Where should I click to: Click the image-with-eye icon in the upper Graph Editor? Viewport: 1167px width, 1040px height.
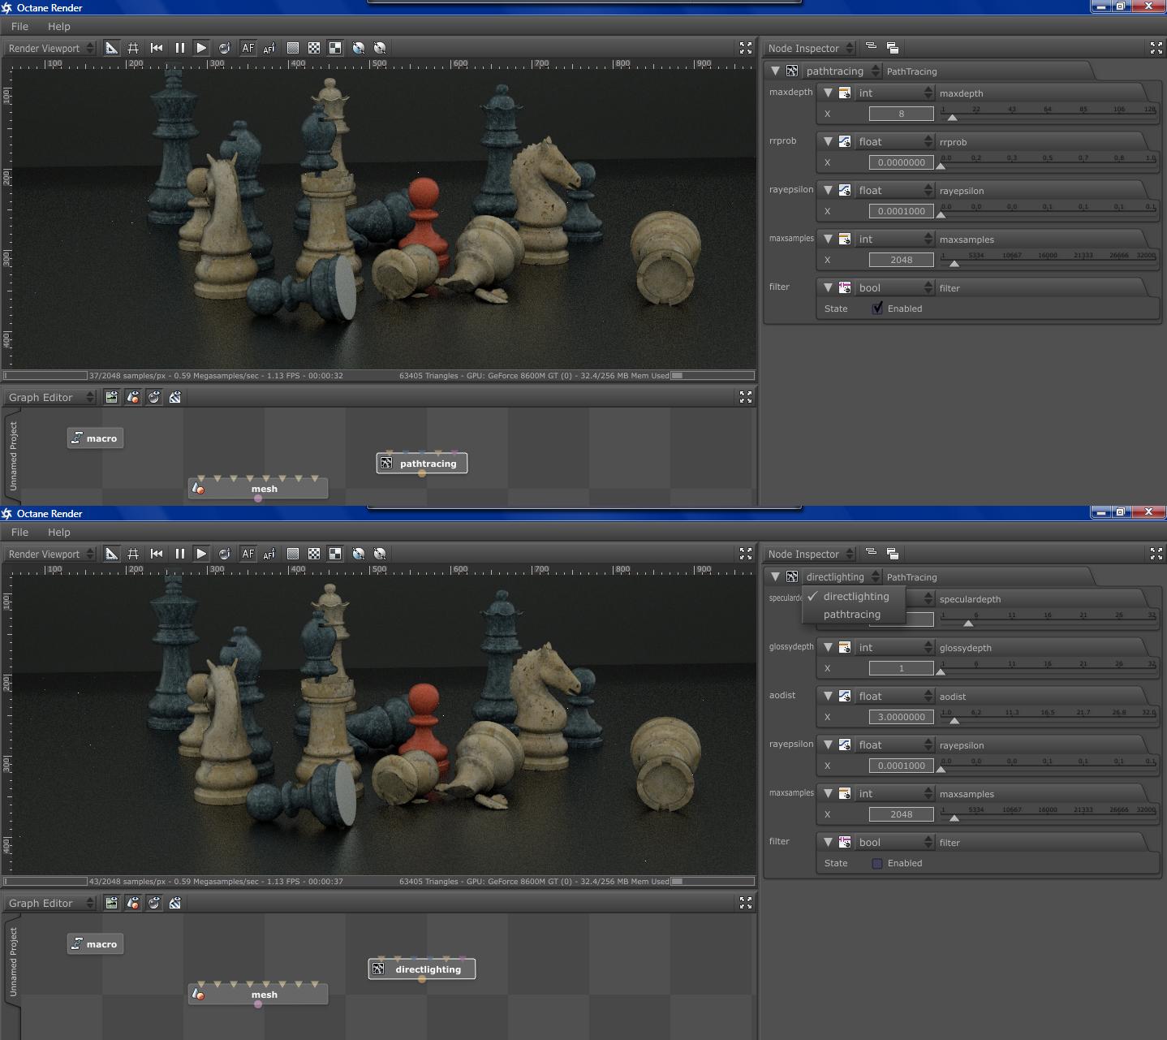tap(111, 397)
